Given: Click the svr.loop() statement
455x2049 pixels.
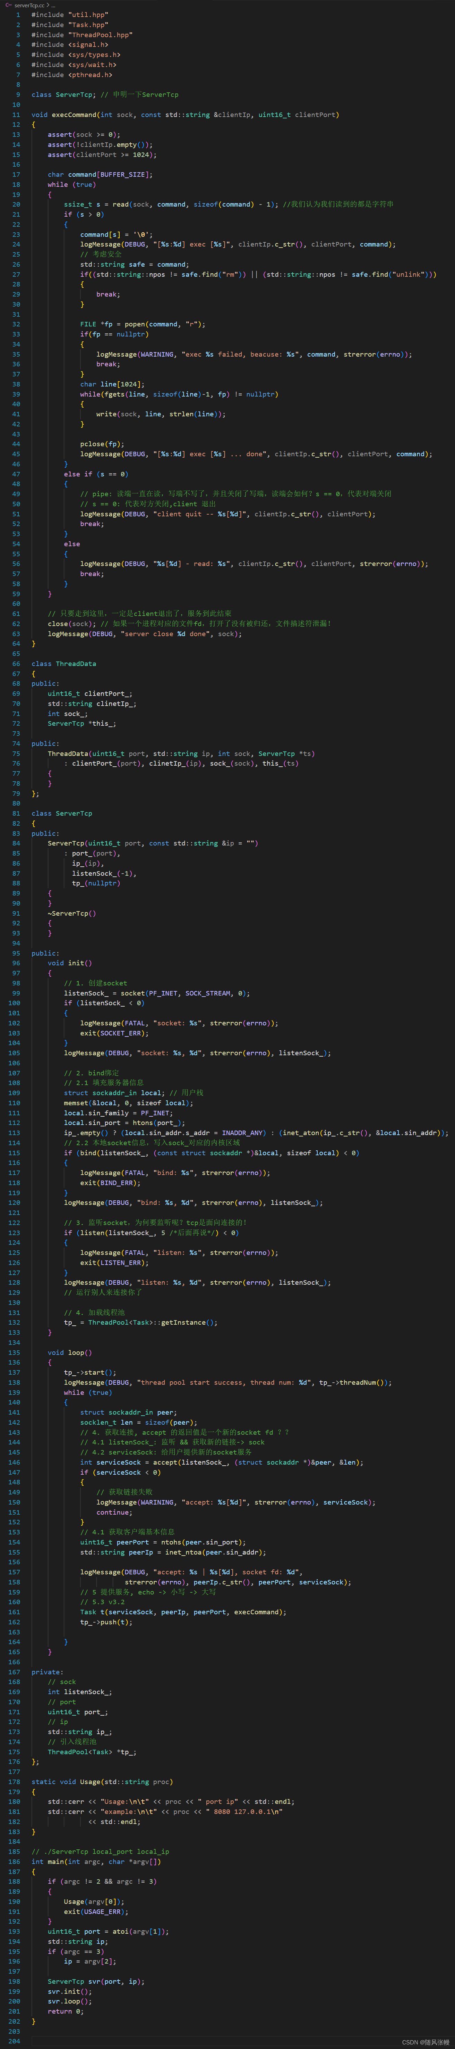Looking at the screenshot, I should (x=70, y=2001).
